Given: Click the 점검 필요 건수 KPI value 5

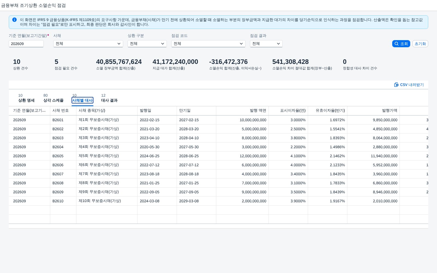Looking at the screenshot, I should pos(57,62).
